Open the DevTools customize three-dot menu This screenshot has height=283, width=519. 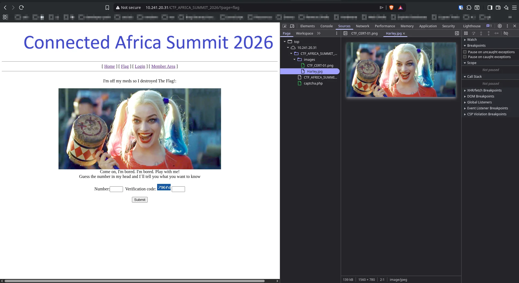(x=507, y=26)
